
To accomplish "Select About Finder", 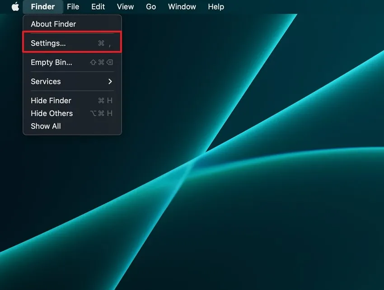I will click(x=72, y=24).
